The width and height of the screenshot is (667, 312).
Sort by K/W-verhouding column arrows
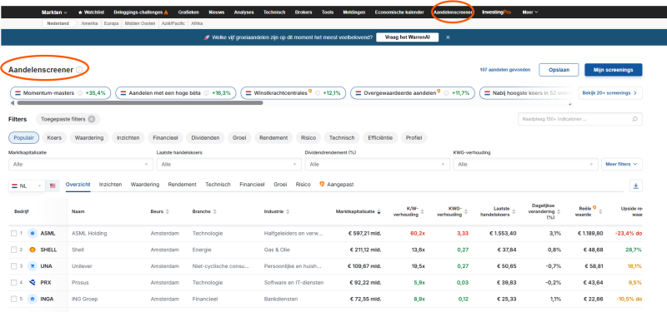423,212
